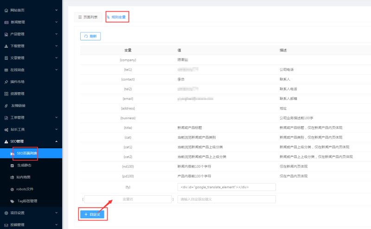
Task: Click the 刷新 refresh button
Action: 90,36
